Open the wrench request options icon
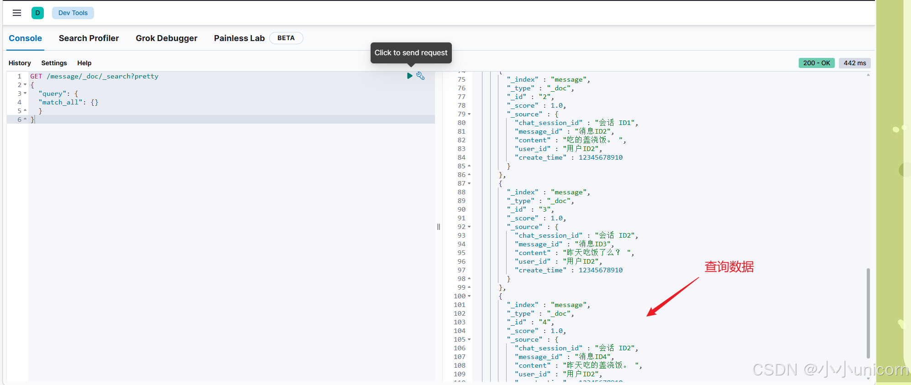The image size is (911, 385). 420,76
